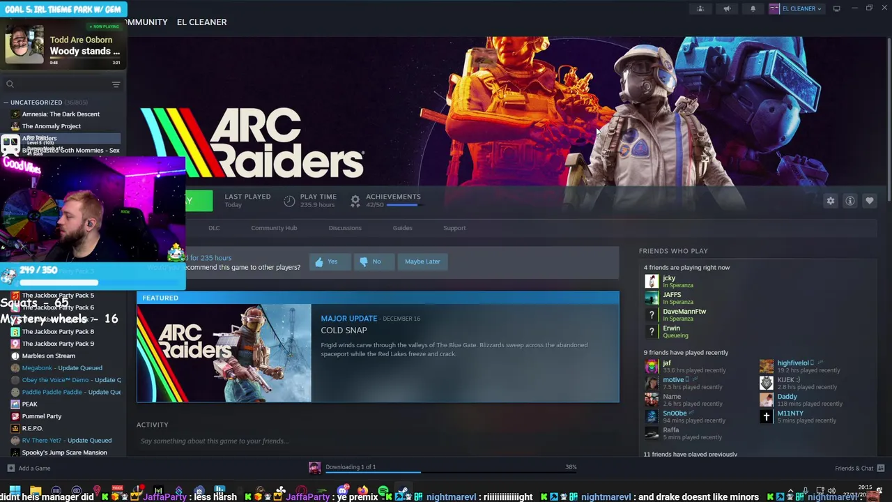The image size is (892, 502).
Task: Open the EL CLEANER account dropdown
Action: pyautogui.click(x=796, y=8)
